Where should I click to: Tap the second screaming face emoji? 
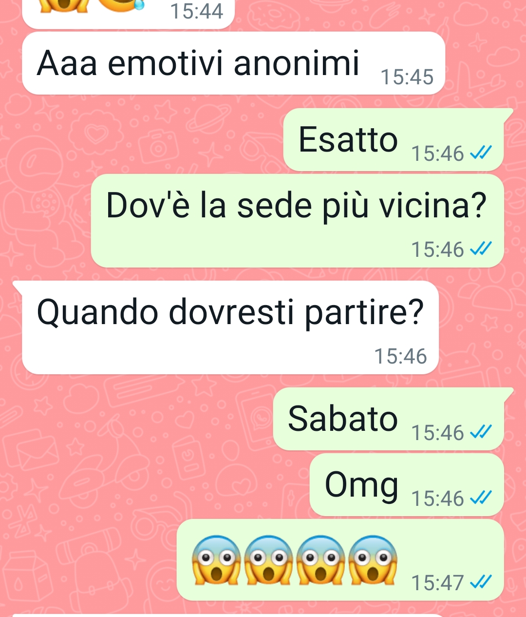268,560
